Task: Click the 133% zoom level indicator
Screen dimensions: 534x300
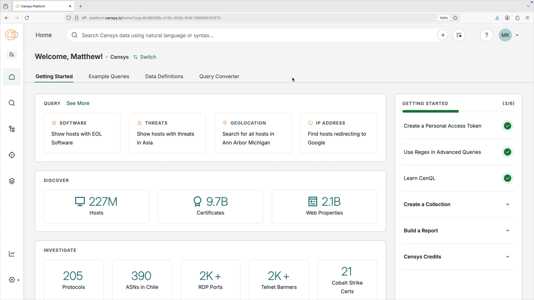Action: click(x=443, y=18)
